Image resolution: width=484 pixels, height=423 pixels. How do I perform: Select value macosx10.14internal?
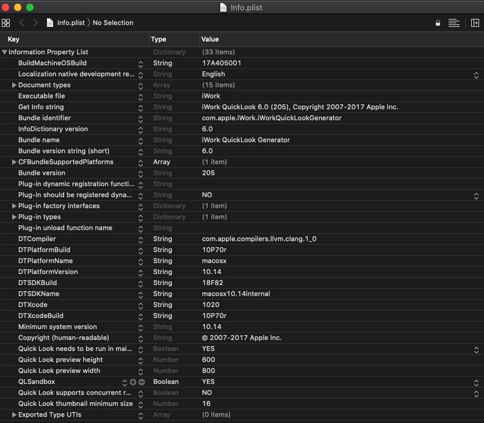236,294
